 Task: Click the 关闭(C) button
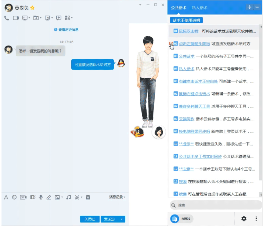[90, 219]
